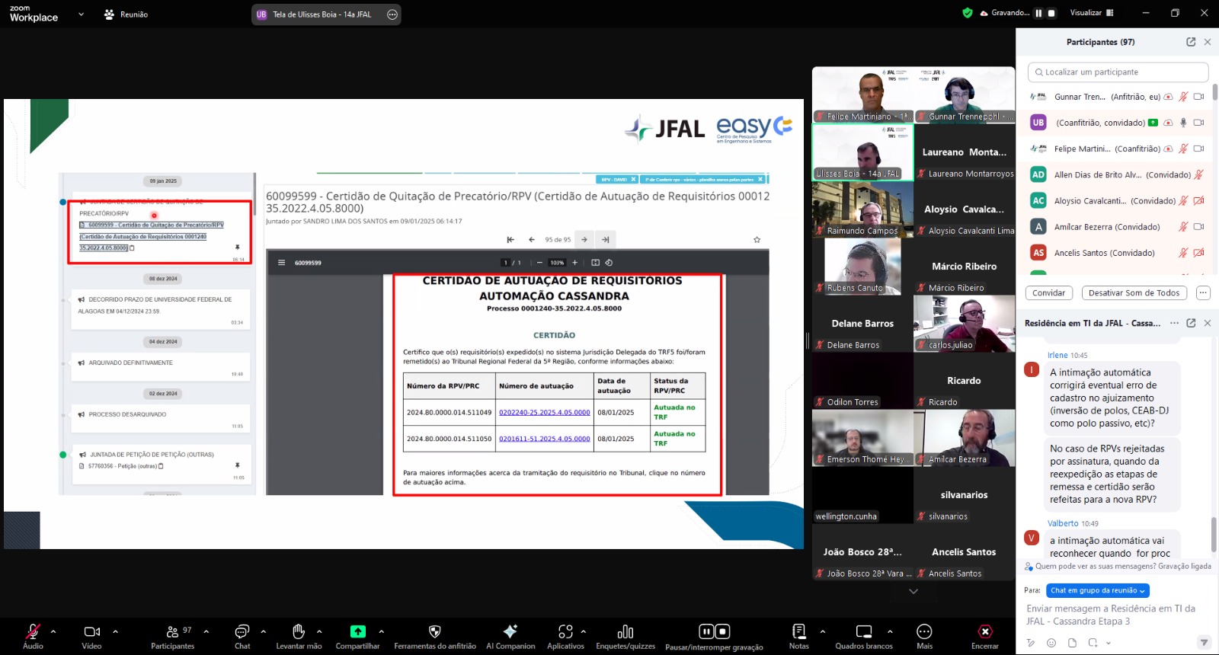The width and height of the screenshot is (1219, 655).
Task: Open chat panel more options ellipsis
Action: (1174, 323)
